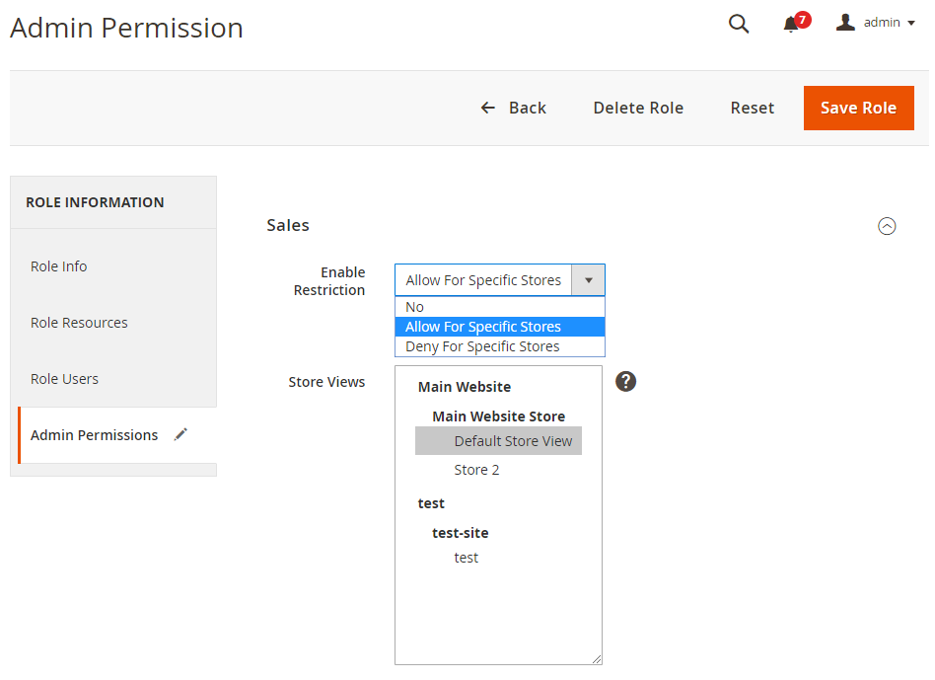Click the Save Role button
The width and height of the screenshot is (935, 680).
click(858, 108)
